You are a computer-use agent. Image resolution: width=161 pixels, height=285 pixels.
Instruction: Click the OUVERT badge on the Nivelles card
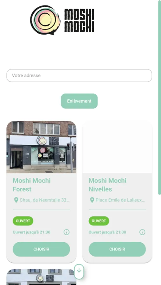pos(99,221)
